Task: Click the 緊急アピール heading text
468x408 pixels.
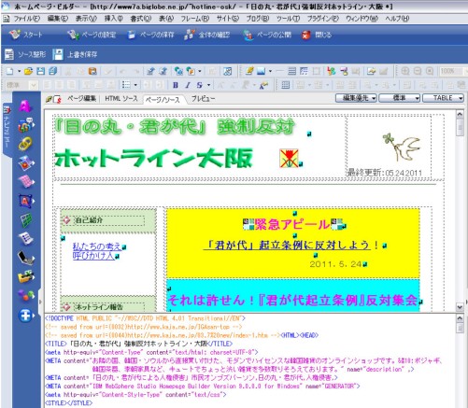Action: [292, 224]
